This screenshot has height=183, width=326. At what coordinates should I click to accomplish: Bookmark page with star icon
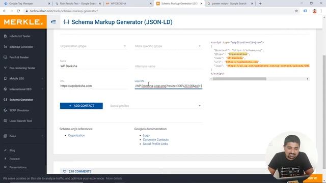point(296,11)
